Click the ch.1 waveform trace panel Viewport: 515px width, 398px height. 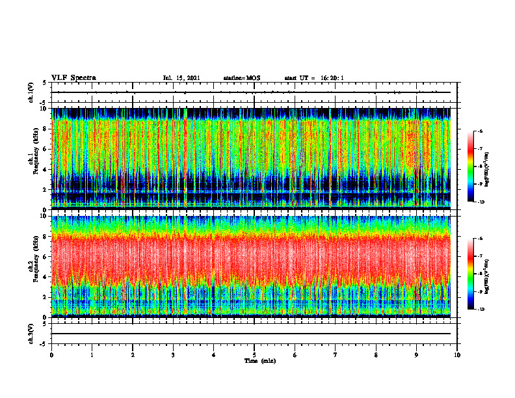click(254, 92)
